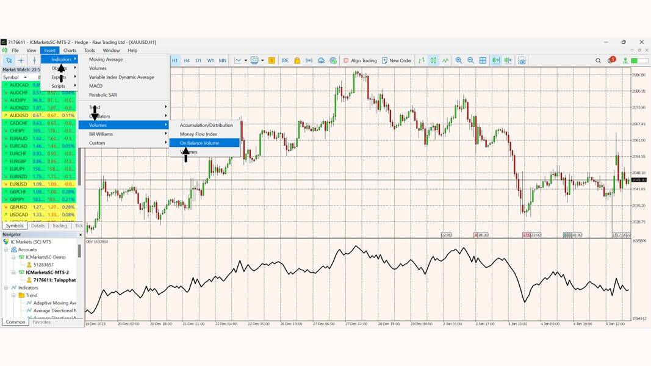Switch chart to D1 timeframe
Image resolution: width=651 pixels, height=366 pixels.
(198, 60)
